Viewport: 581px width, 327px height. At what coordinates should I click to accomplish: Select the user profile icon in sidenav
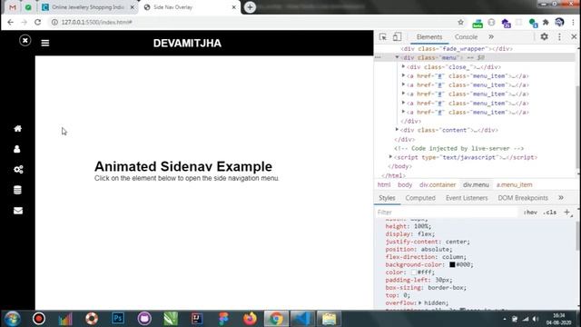[17, 149]
